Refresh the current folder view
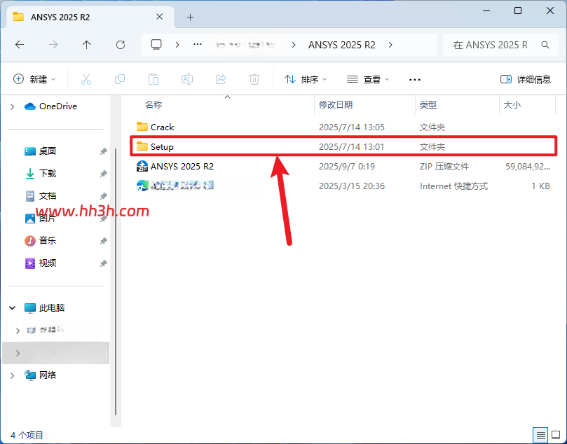The height and width of the screenshot is (444, 567). [121, 45]
